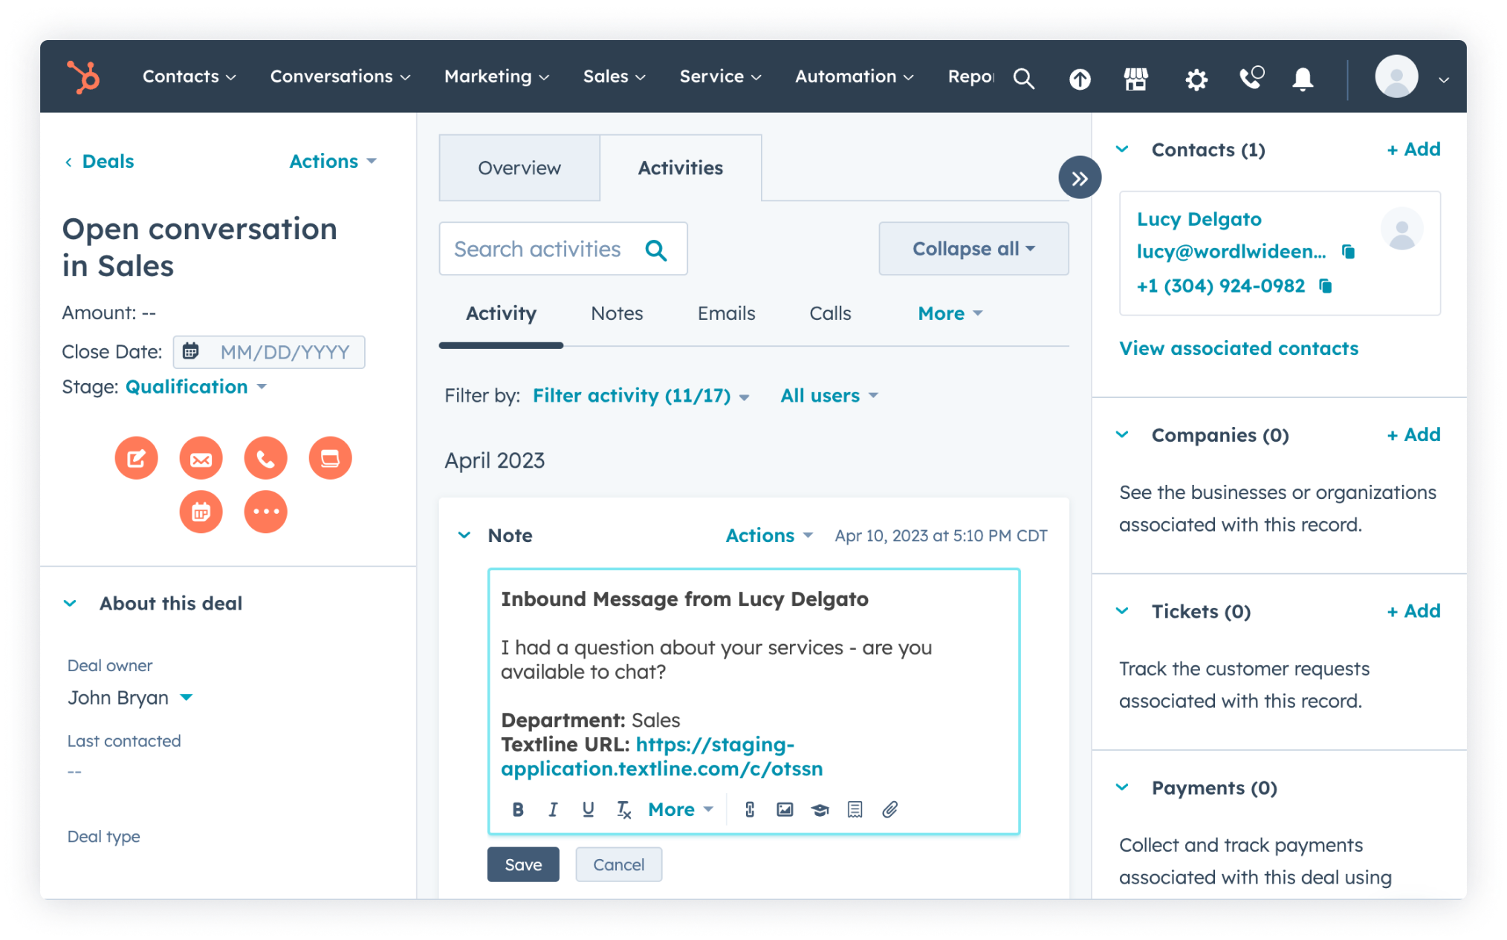This screenshot has width=1507, height=940.
Task: Click the Call phone icon
Action: pos(265,458)
